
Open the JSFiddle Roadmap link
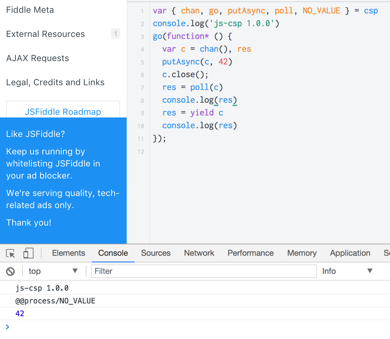(x=63, y=112)
